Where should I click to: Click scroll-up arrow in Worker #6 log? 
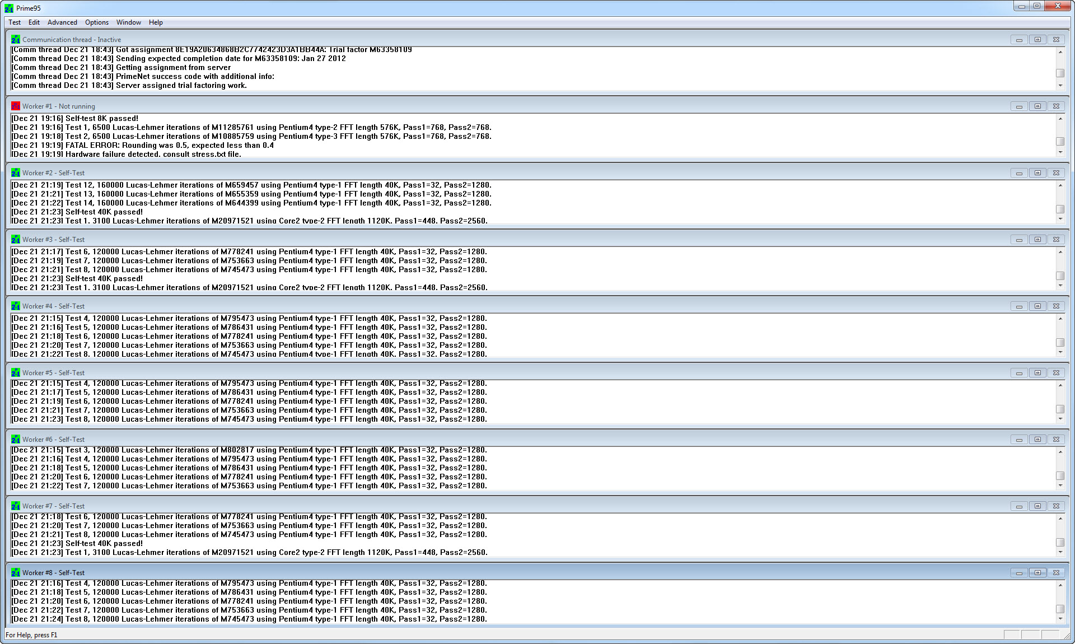1060,452
